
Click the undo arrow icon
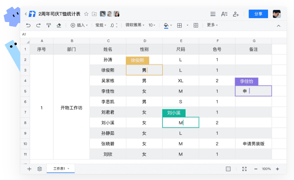(28, 25)
